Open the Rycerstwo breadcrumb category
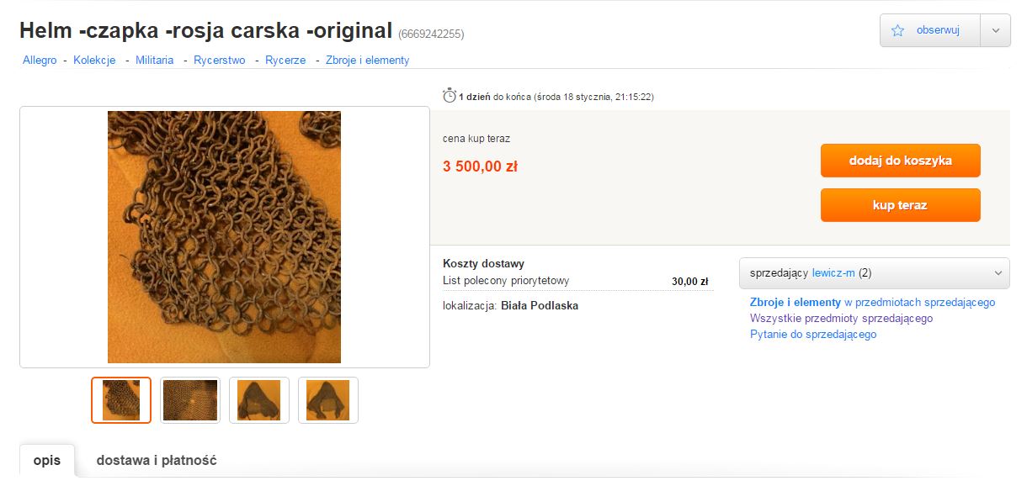1027x486 pixels. coord(220,61)
